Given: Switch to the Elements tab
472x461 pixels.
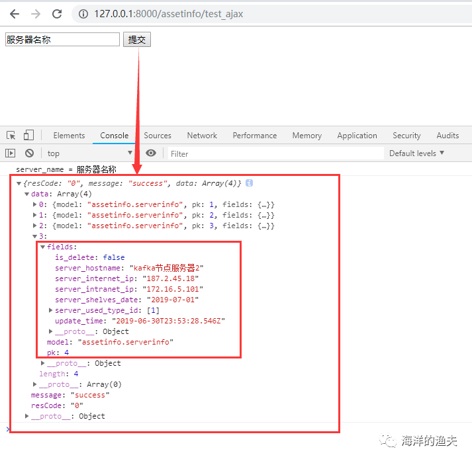Looking at the screenshot, I should pos(70,136).
